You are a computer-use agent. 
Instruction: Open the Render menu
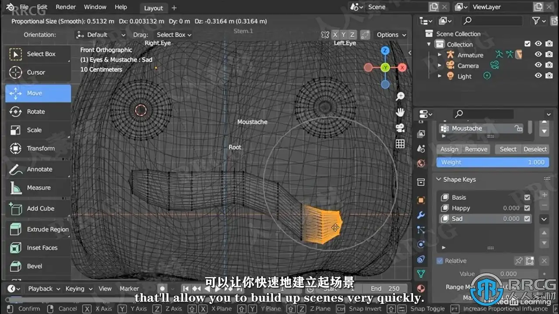pyautogui.click(x=66, y=7)
